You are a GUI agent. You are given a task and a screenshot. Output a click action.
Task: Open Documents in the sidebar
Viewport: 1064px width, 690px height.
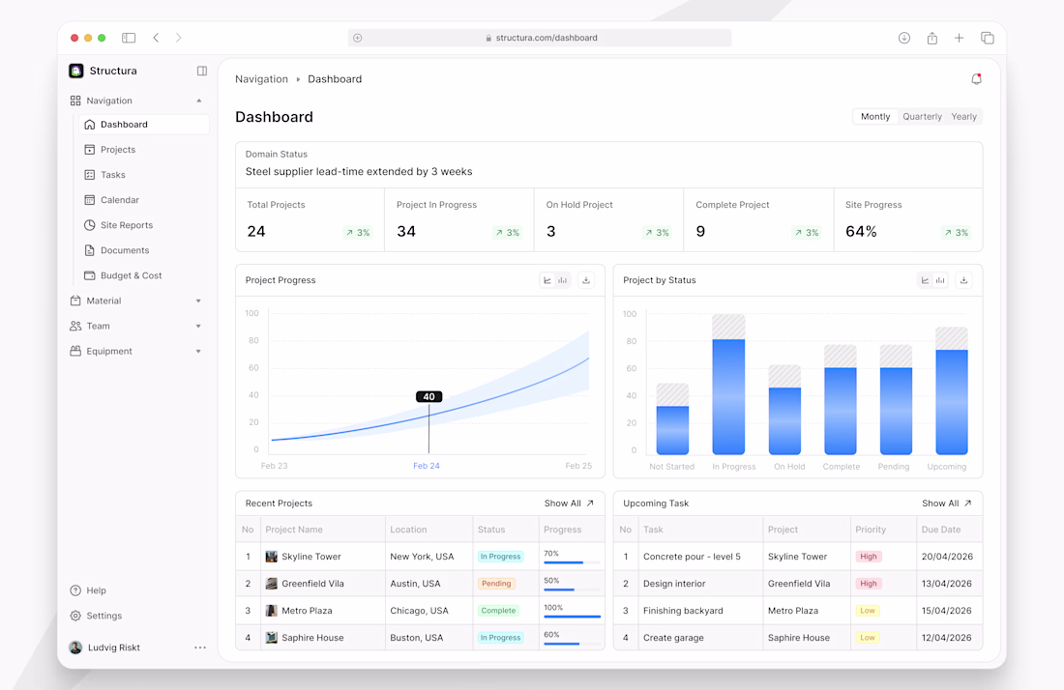click(143, 250)
